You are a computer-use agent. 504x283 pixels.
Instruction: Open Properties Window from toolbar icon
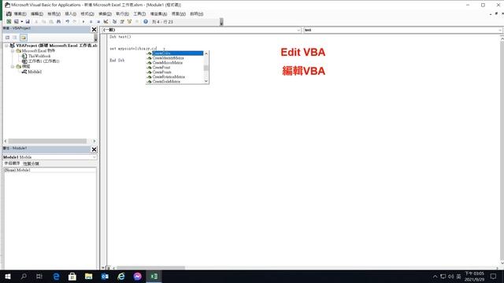tap(122, 21)
